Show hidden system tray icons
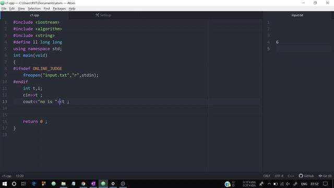334x188 pixels. [x=269, y=184]
